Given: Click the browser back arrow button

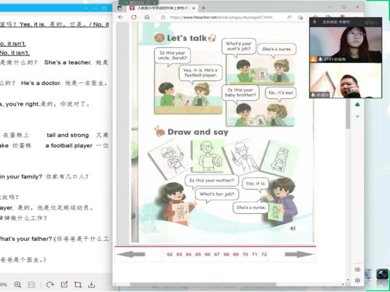Looking at the screenshot, I should coord(121,17).
